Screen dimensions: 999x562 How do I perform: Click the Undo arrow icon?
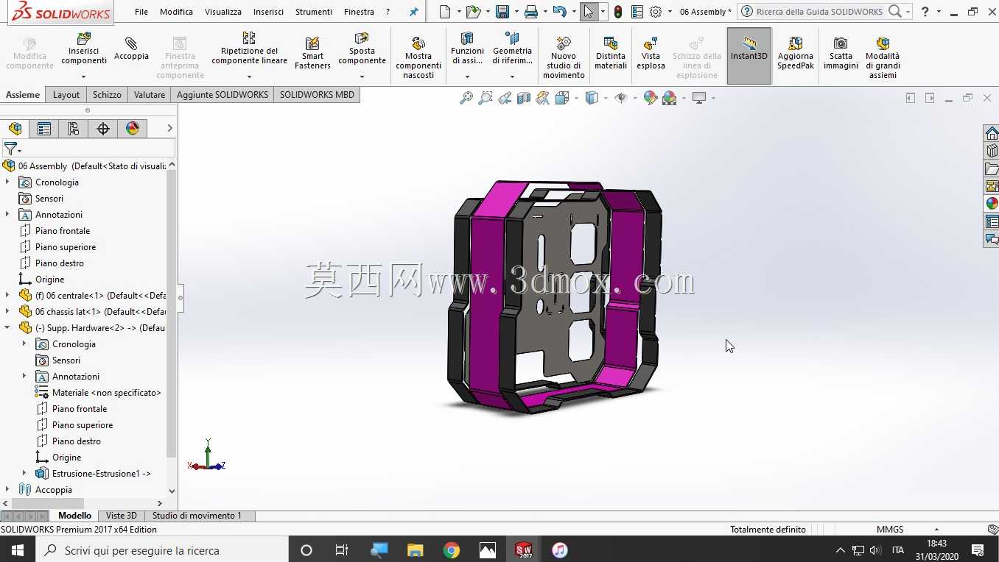point(559,12)
